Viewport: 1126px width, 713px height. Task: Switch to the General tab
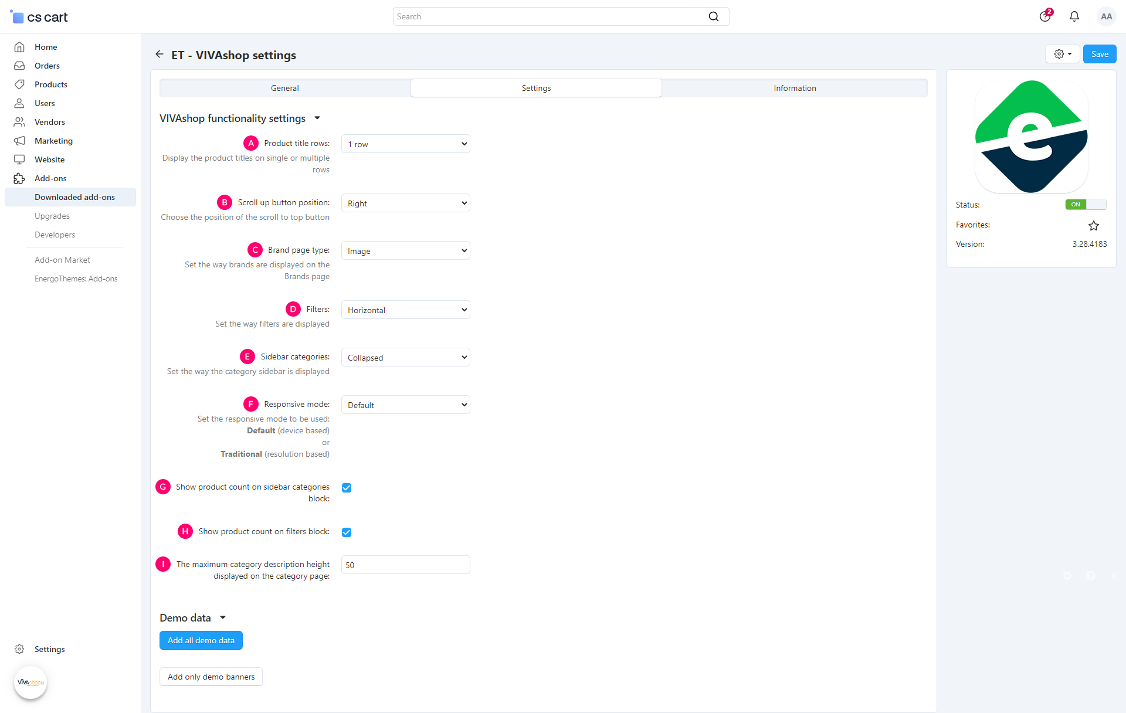285,88
